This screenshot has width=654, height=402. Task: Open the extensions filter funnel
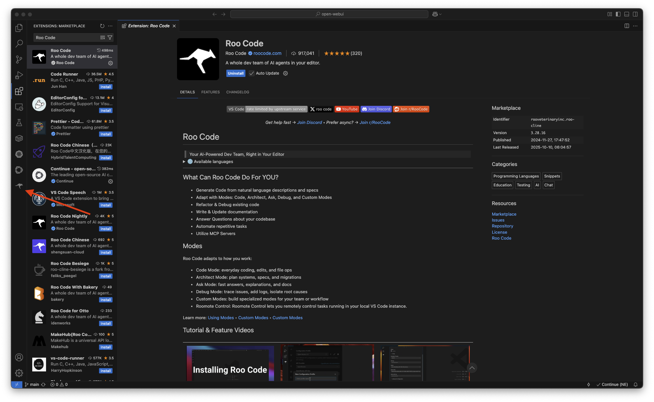click(x=110, y=37)
